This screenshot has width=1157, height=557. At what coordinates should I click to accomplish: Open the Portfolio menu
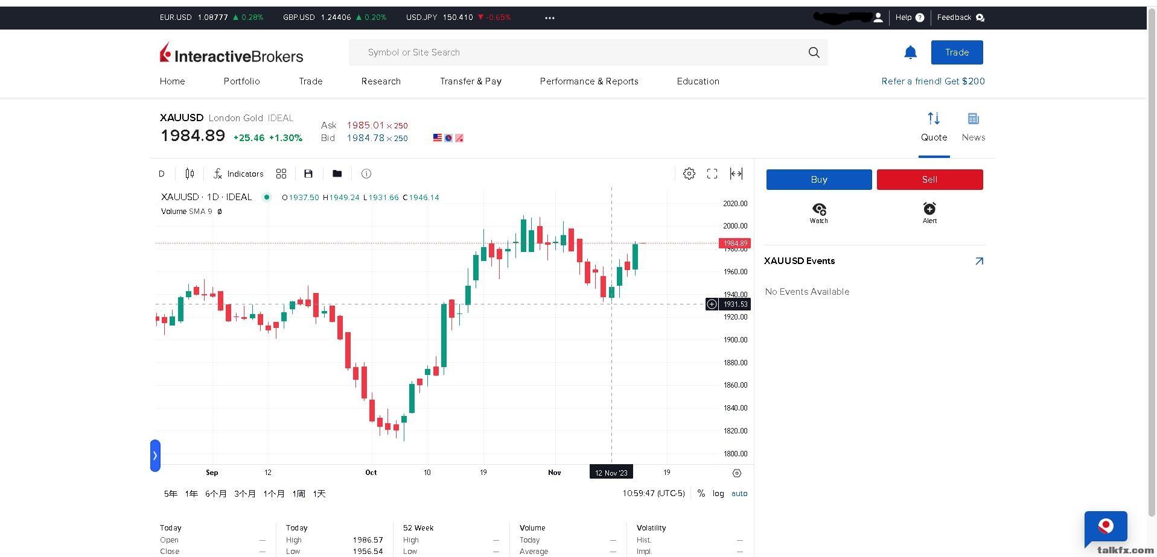click(242, 81)
